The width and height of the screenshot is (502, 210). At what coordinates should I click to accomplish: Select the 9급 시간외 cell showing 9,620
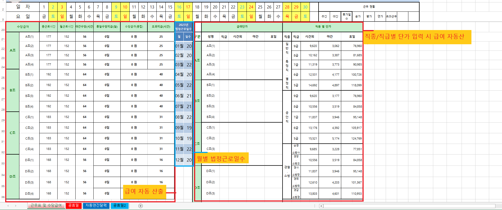point(310,46)
